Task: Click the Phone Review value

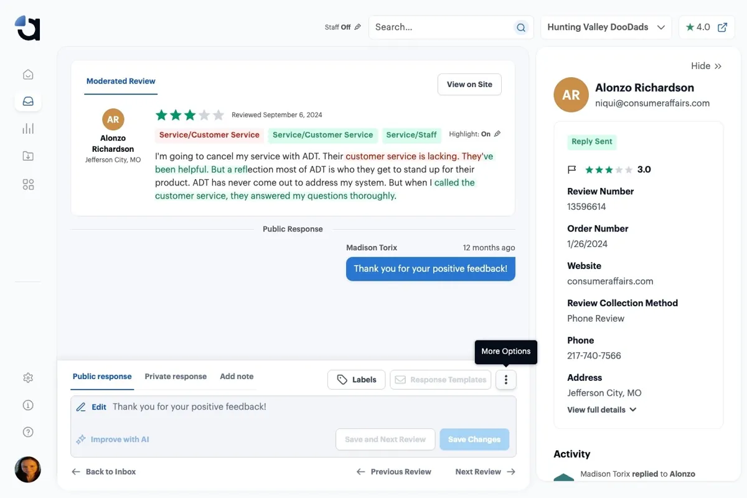Action: pyautogui.click(x=596, y=319)
